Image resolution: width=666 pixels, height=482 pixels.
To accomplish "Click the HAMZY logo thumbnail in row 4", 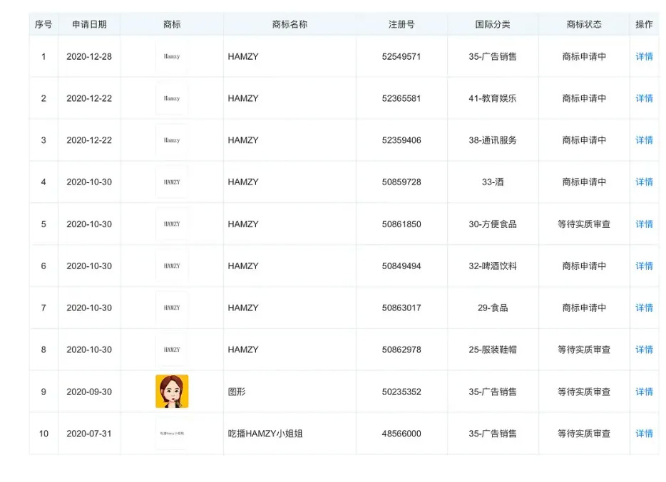I will click(x=172, y=182).
